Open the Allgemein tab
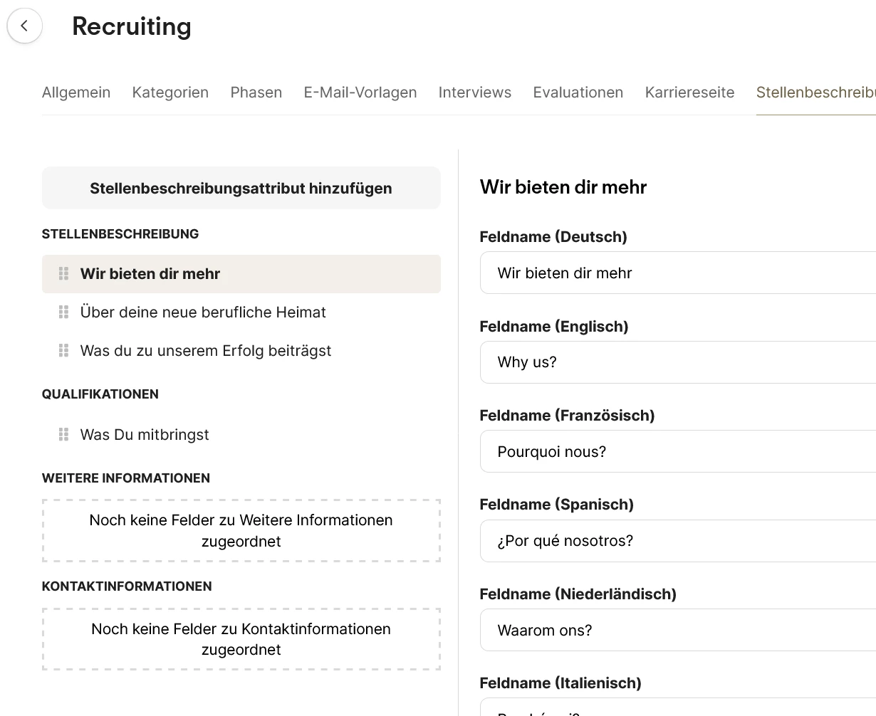 point(76,93)
